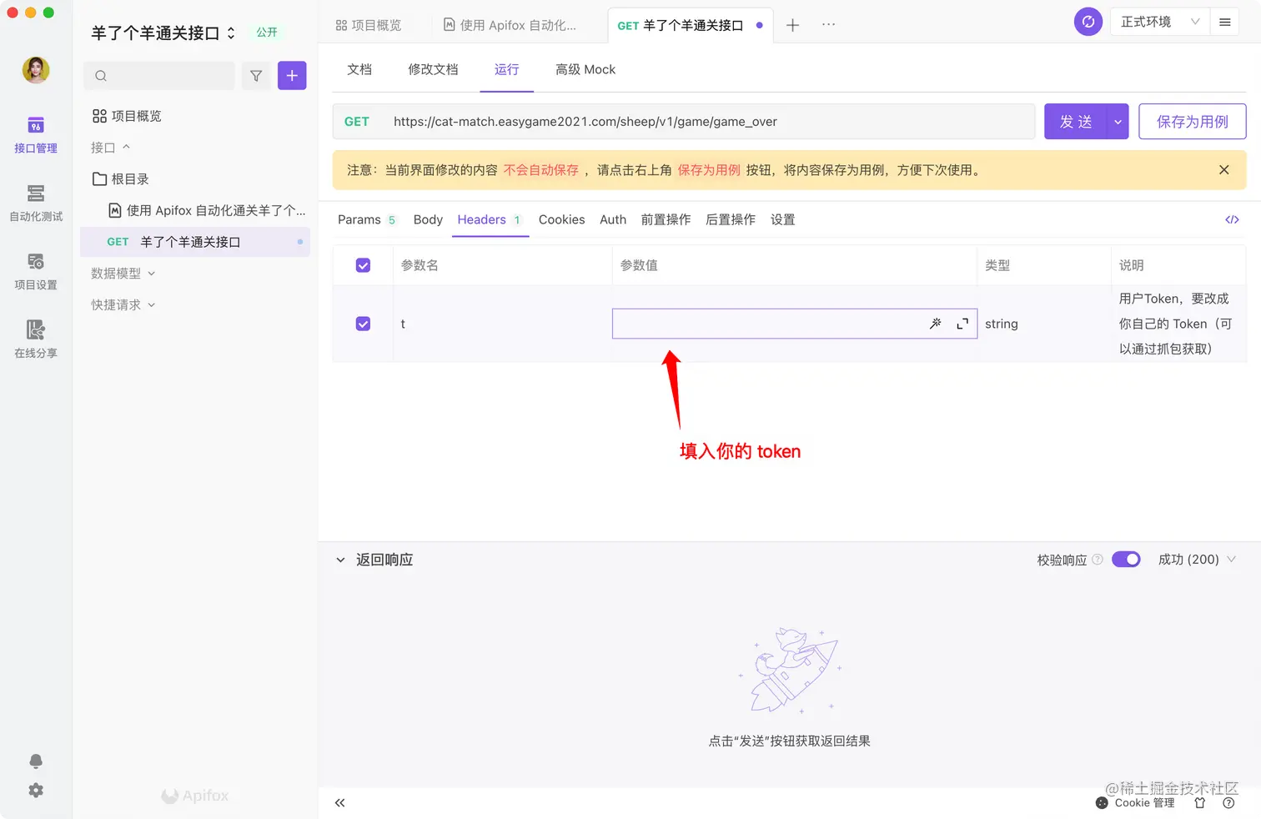The width and height of the screenshot is (1261, 819).
Task: Click the generate code icon
Action: point(1232,220)
